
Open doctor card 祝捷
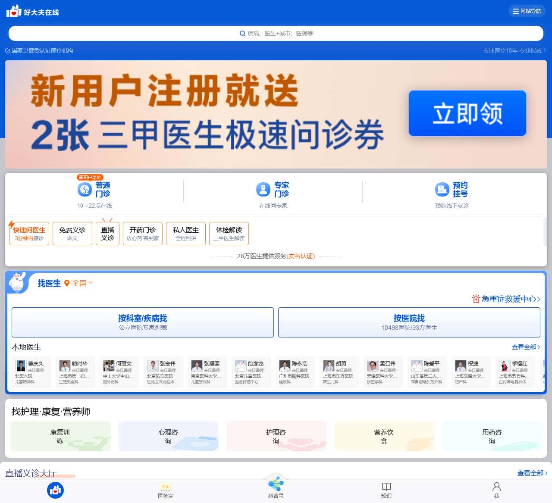point(471,372)
